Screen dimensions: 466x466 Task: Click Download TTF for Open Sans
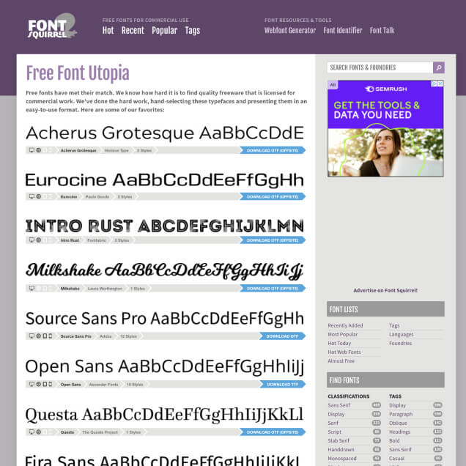(282, 384)
